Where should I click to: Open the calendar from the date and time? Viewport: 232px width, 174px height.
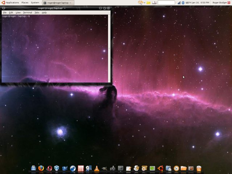[199, 3]
